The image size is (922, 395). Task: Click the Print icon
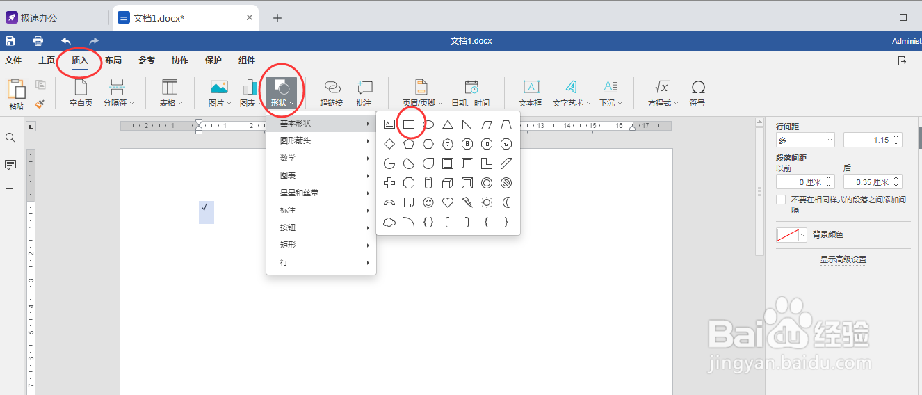click(38, 41)
